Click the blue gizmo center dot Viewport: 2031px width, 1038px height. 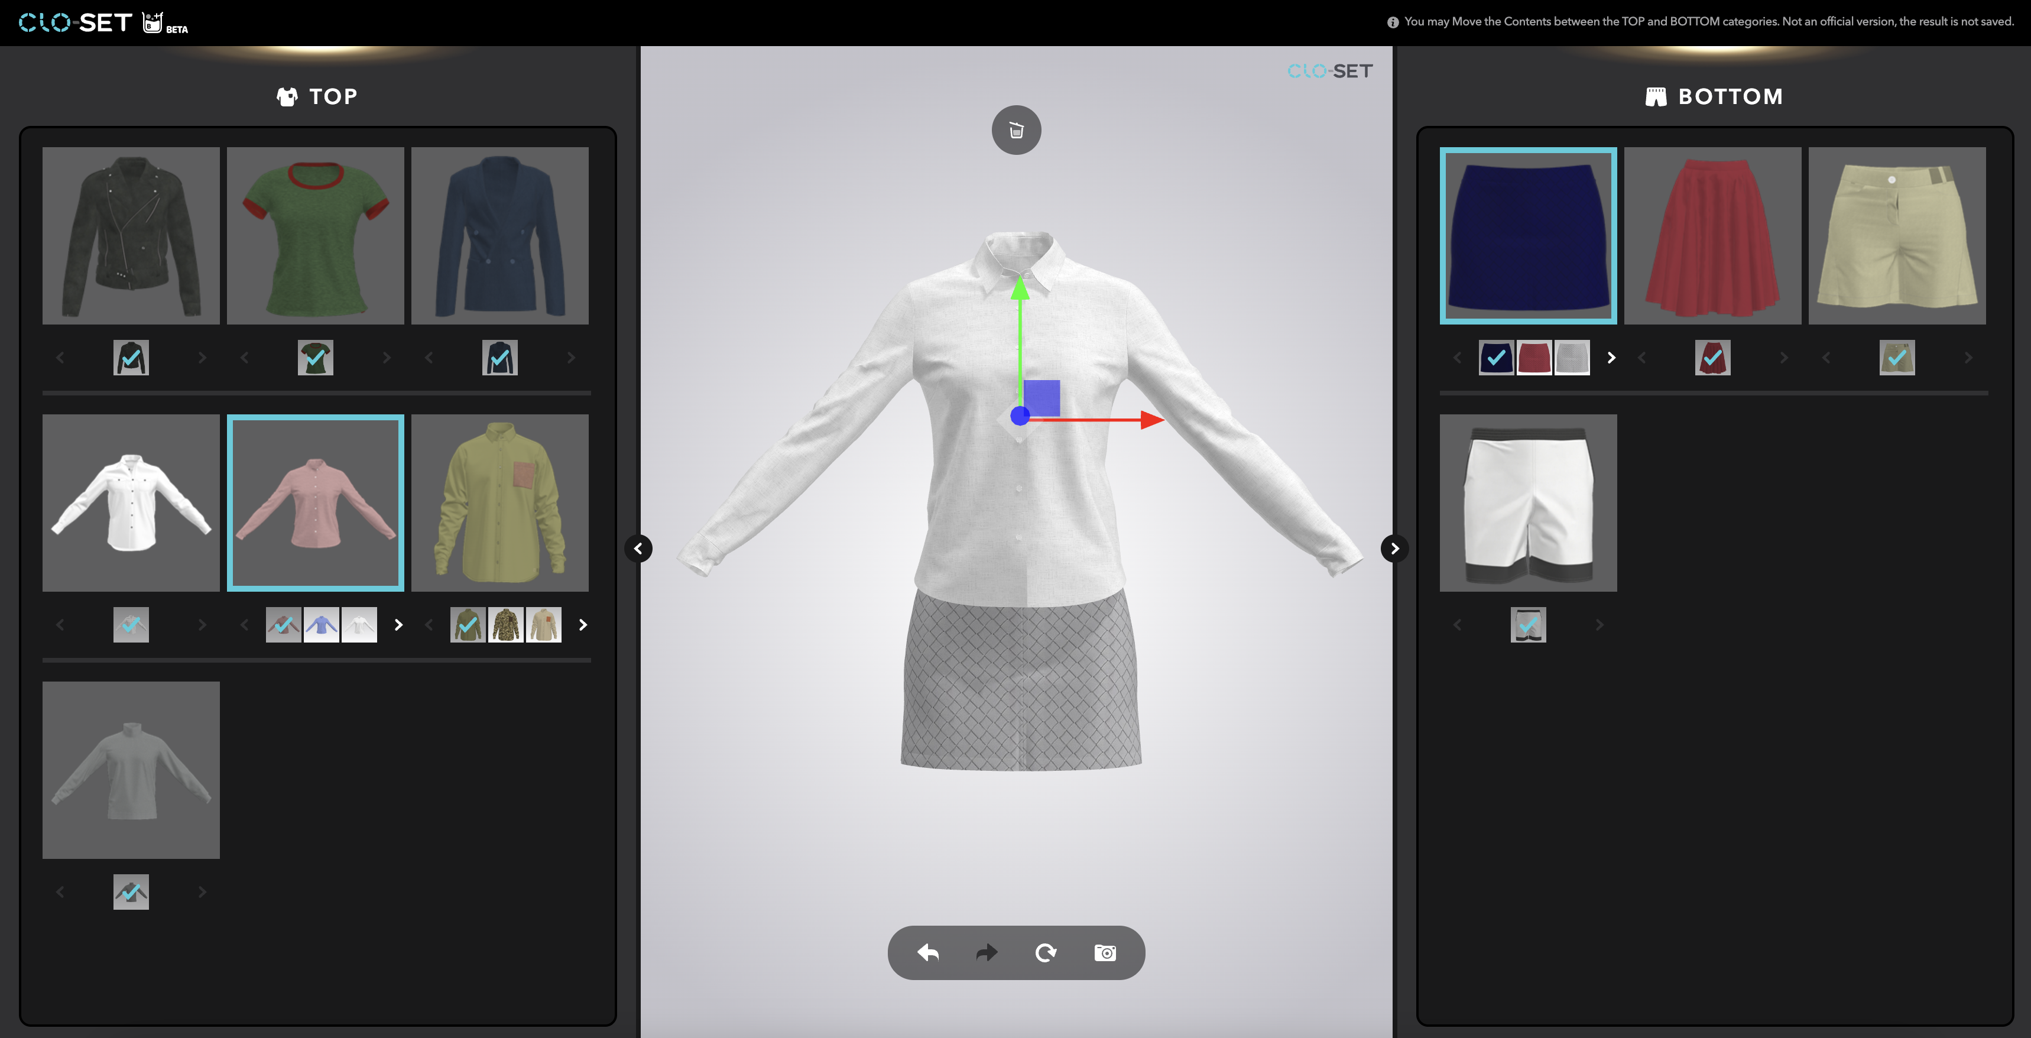[1020, 416]
